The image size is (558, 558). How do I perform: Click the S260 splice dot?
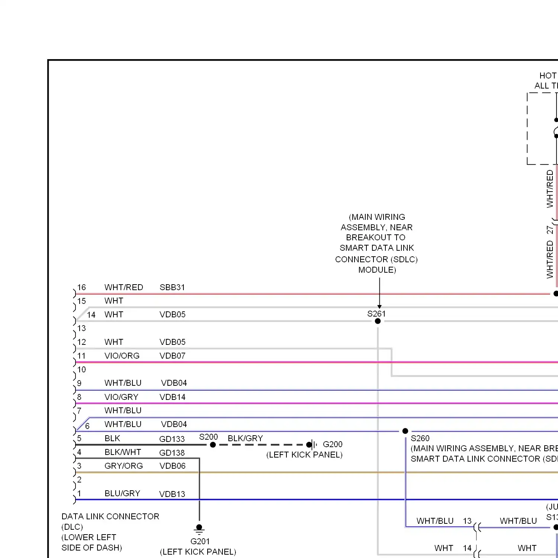405,431
